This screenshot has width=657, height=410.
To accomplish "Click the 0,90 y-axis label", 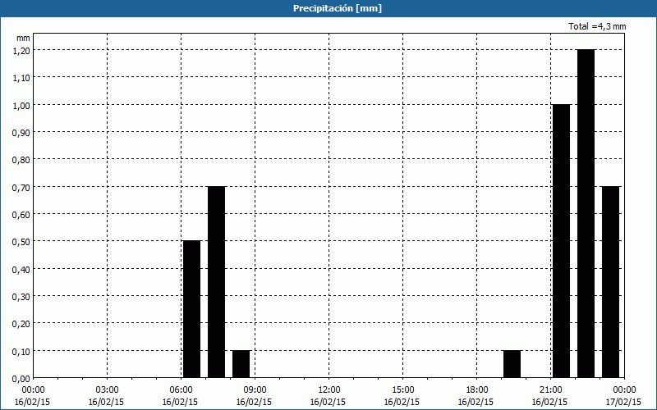I will point(21,132).
